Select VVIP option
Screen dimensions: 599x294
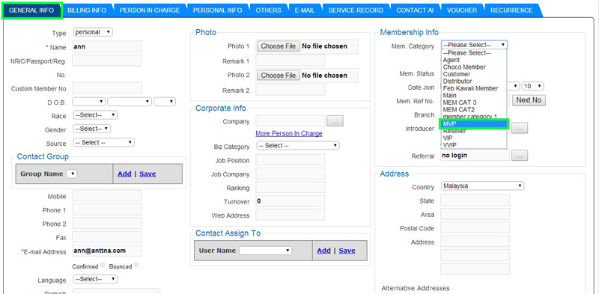[x=474, y=144]
